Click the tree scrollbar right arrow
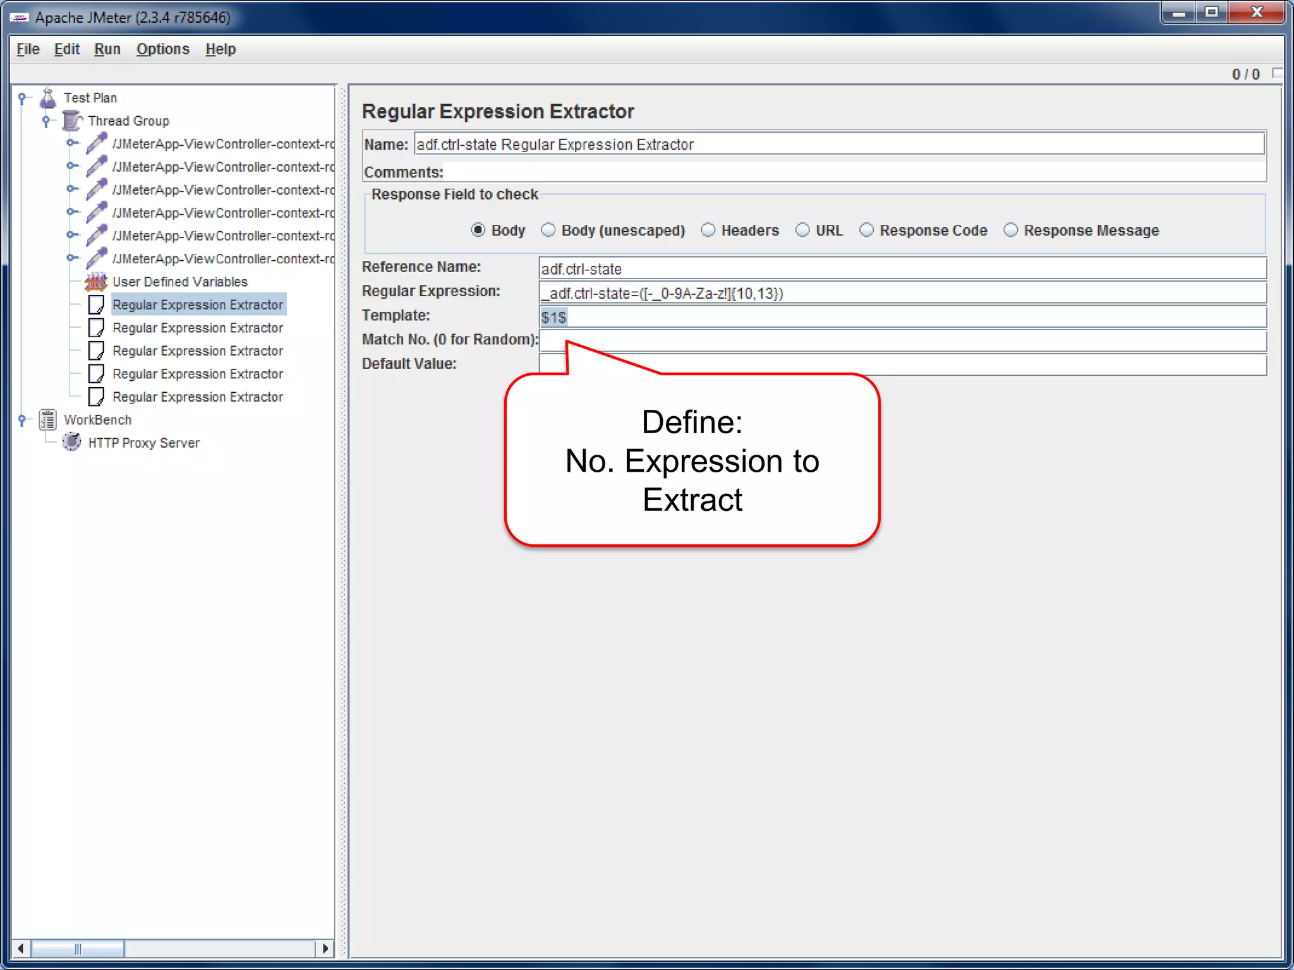This screenshot has width=1294, height=970. point(325,949)
